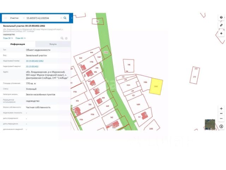
Task: Click the magnifier search icon
Action: (x=65, y=18)
